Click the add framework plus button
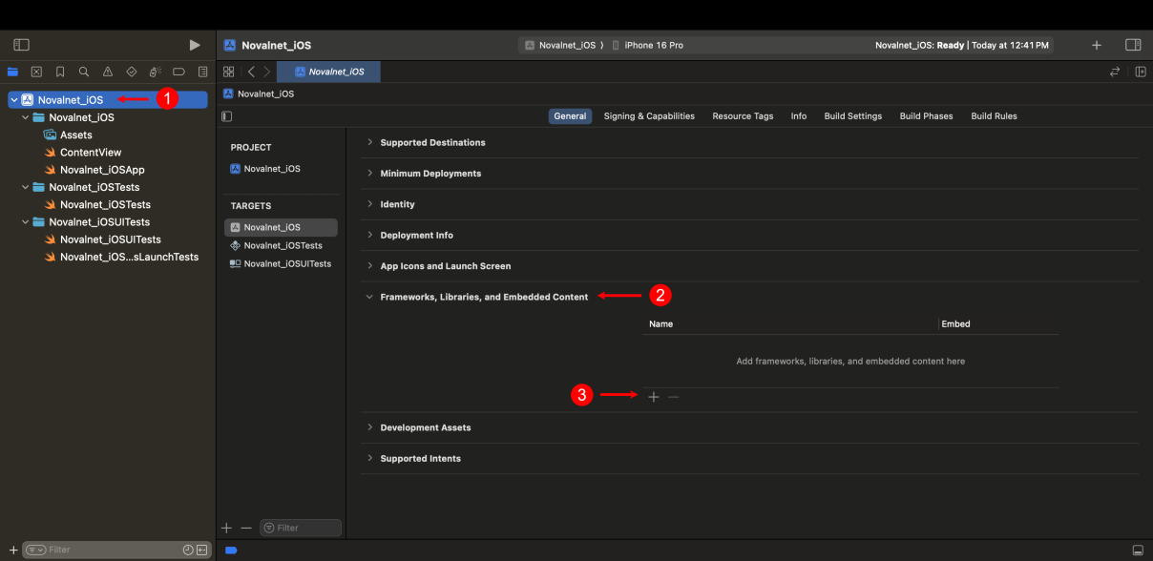Image resolution: width=1153 pixels, height=561 pixels. (x=653, y=397)
